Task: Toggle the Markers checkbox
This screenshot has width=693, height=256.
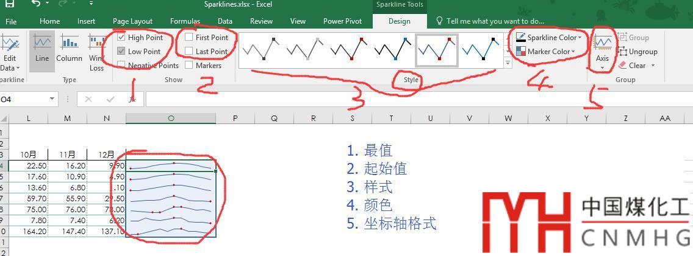Action: pyautogui.click(x=189, y=66)
